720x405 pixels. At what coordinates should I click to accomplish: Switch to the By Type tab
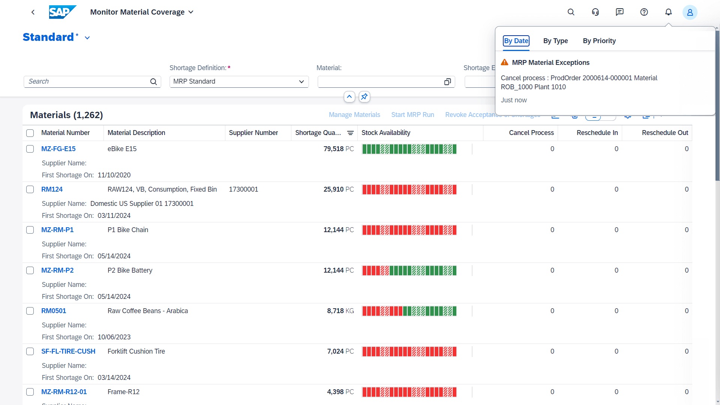[x=555, y=41]
